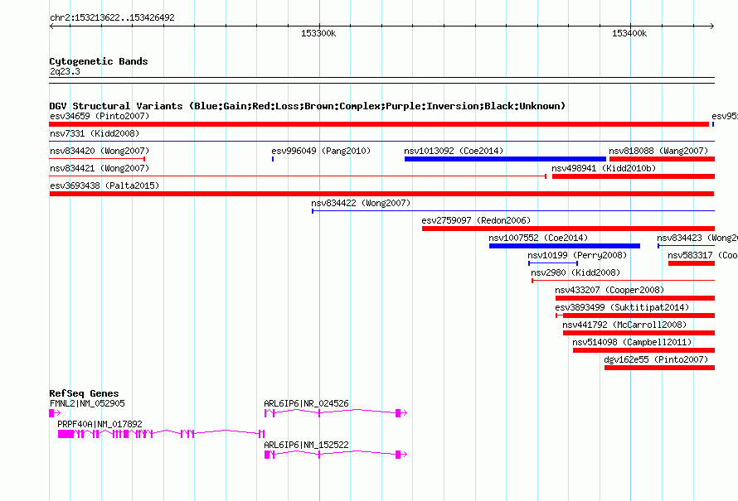Screen dimensions: 738x501
Task: Open the nsv7331 (Kidd2008) variant label
Action: click(x=95, y=133)
